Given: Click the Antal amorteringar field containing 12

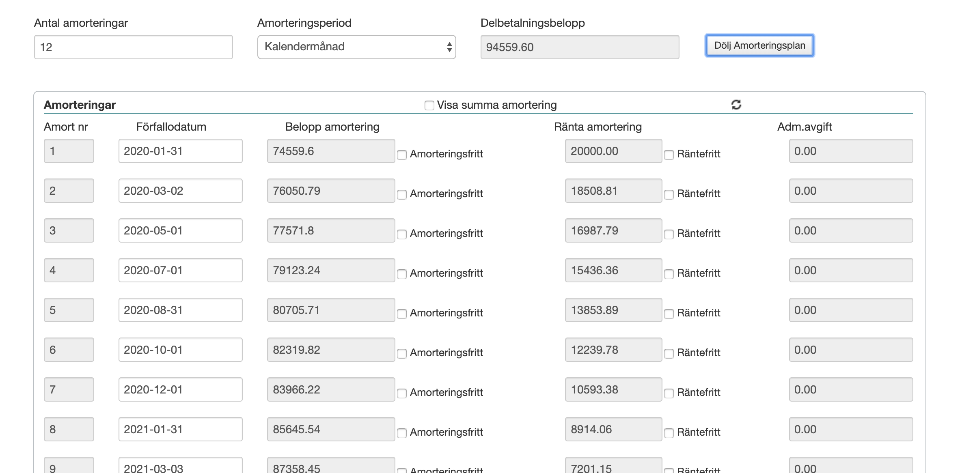Looking at the screenshot, I should tap(133, 47).
